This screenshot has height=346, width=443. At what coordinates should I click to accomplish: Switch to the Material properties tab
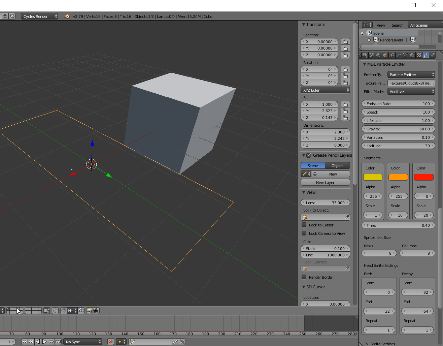click(x=412, y=55)
